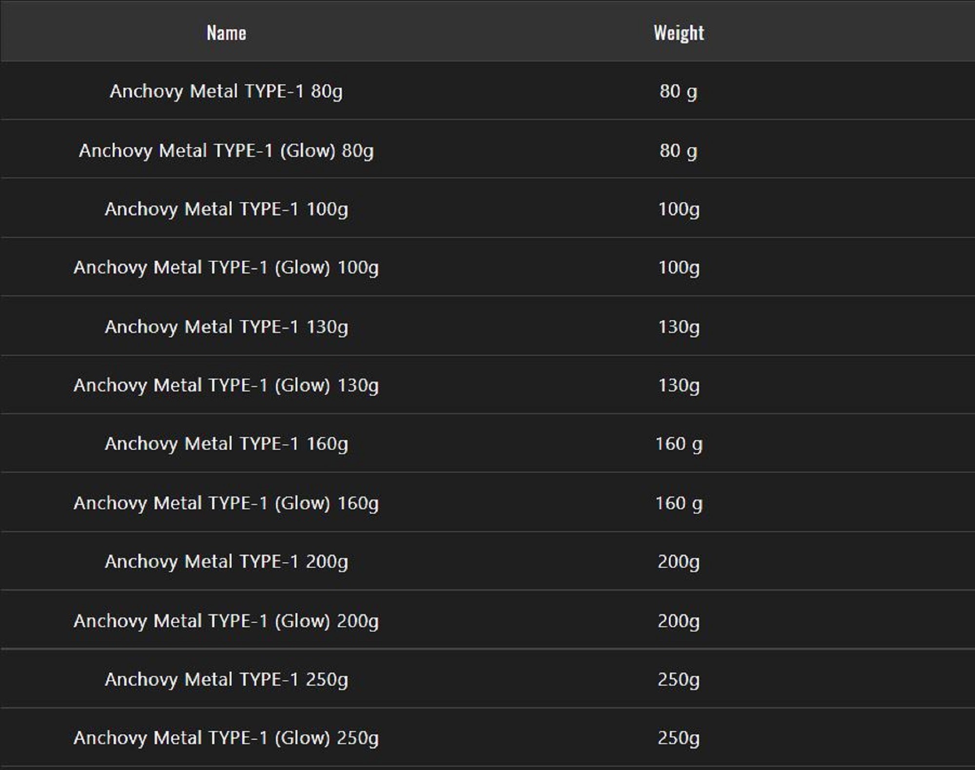The image size is (975, 770).
Task: Select Anchovy Metal TYPE-1 200g name
Action: click(x=226, y=561)
